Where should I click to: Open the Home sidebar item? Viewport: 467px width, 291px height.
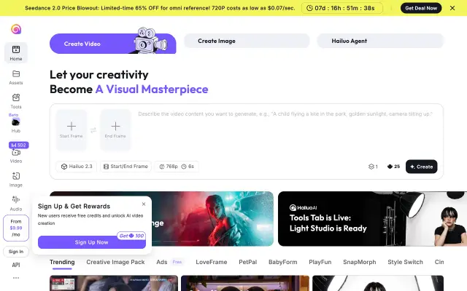[16, 52]
